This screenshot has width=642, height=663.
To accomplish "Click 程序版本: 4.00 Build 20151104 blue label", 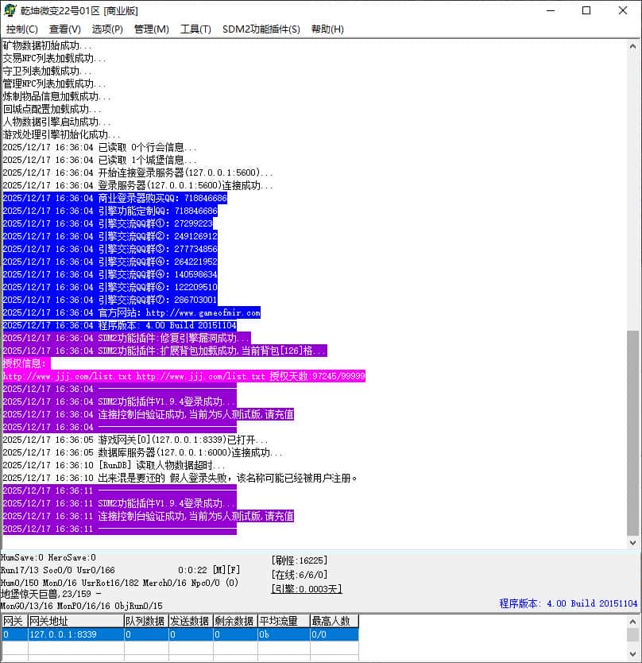I will point(568,603).
